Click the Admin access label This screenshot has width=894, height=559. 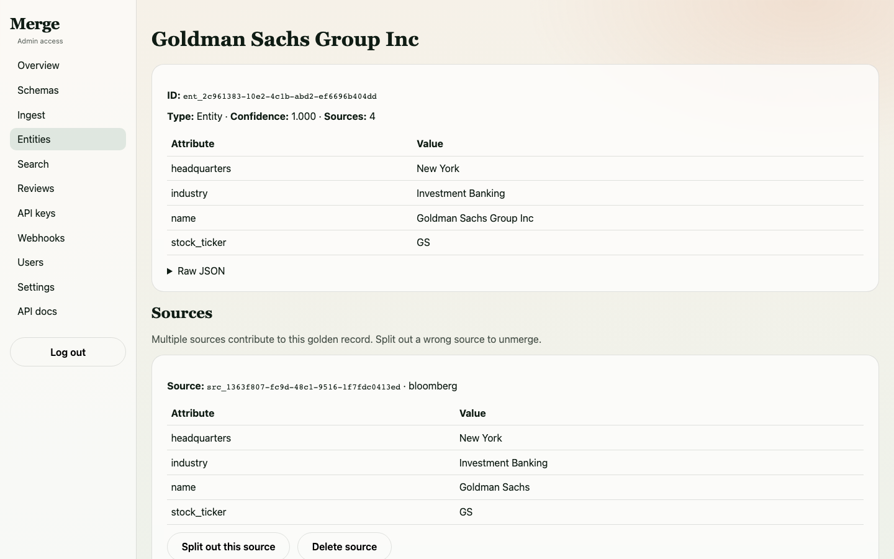click(x=40, y=41)
